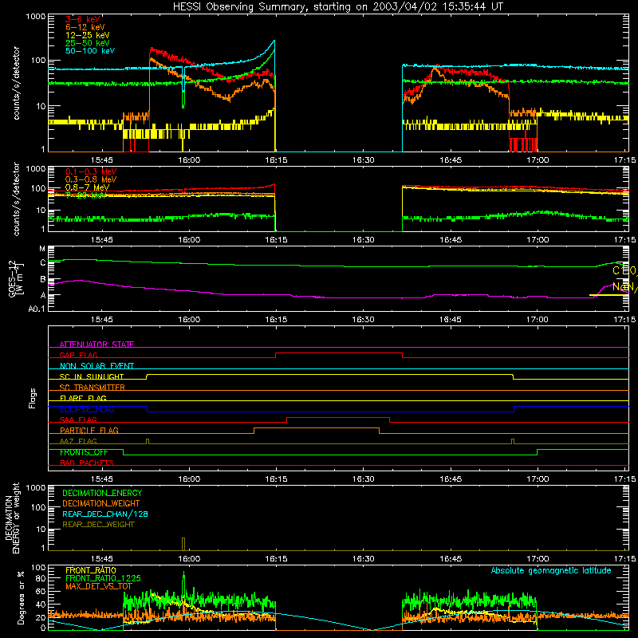Screen dimensions: 638x638
Task: Click the A0.1 tick label on GOES axis
Action: 37,309
